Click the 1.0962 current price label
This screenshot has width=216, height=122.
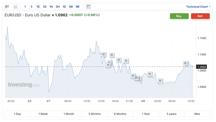click(201, 67)
